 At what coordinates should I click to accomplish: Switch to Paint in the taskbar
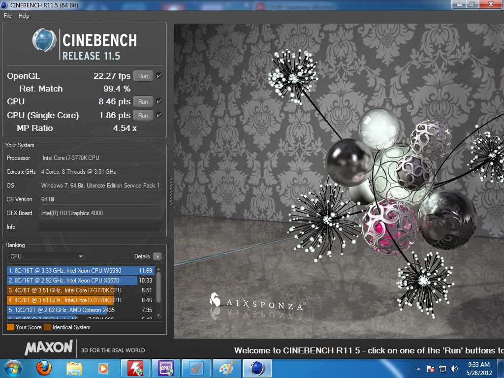pyautogui.click(x=226, y=368)
